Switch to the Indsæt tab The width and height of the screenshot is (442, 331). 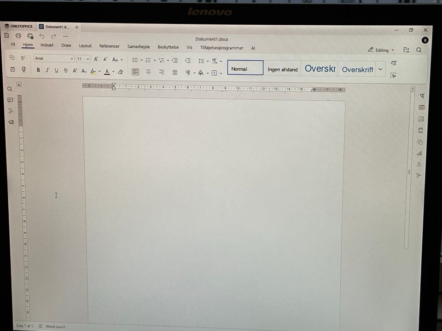click(x=47, y=45)
